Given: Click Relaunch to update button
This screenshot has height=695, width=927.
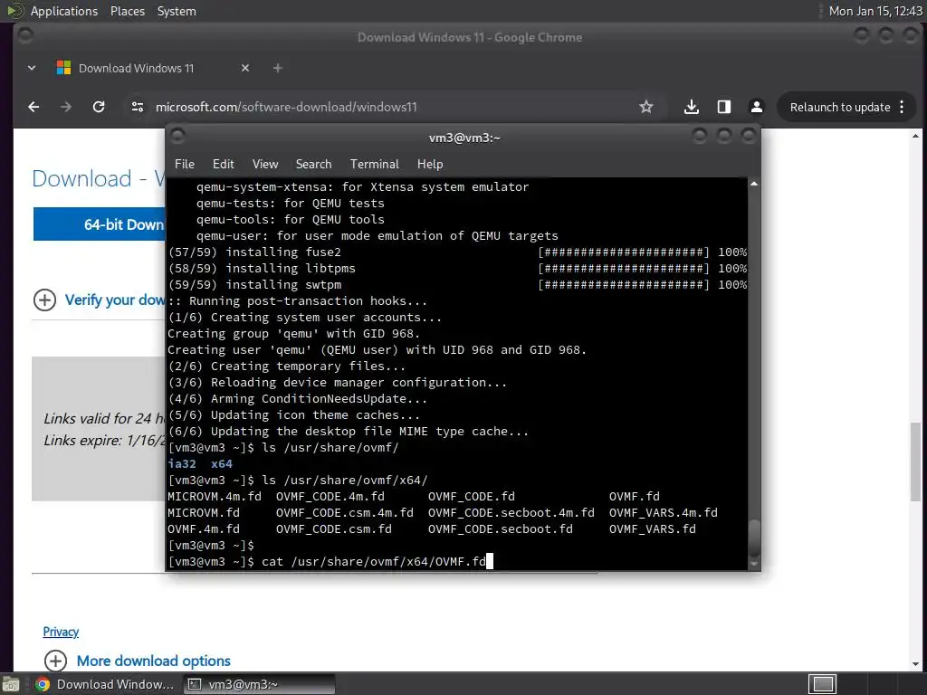Looking at the screenshot, I should pyautogui.click(x=839, y=107).
